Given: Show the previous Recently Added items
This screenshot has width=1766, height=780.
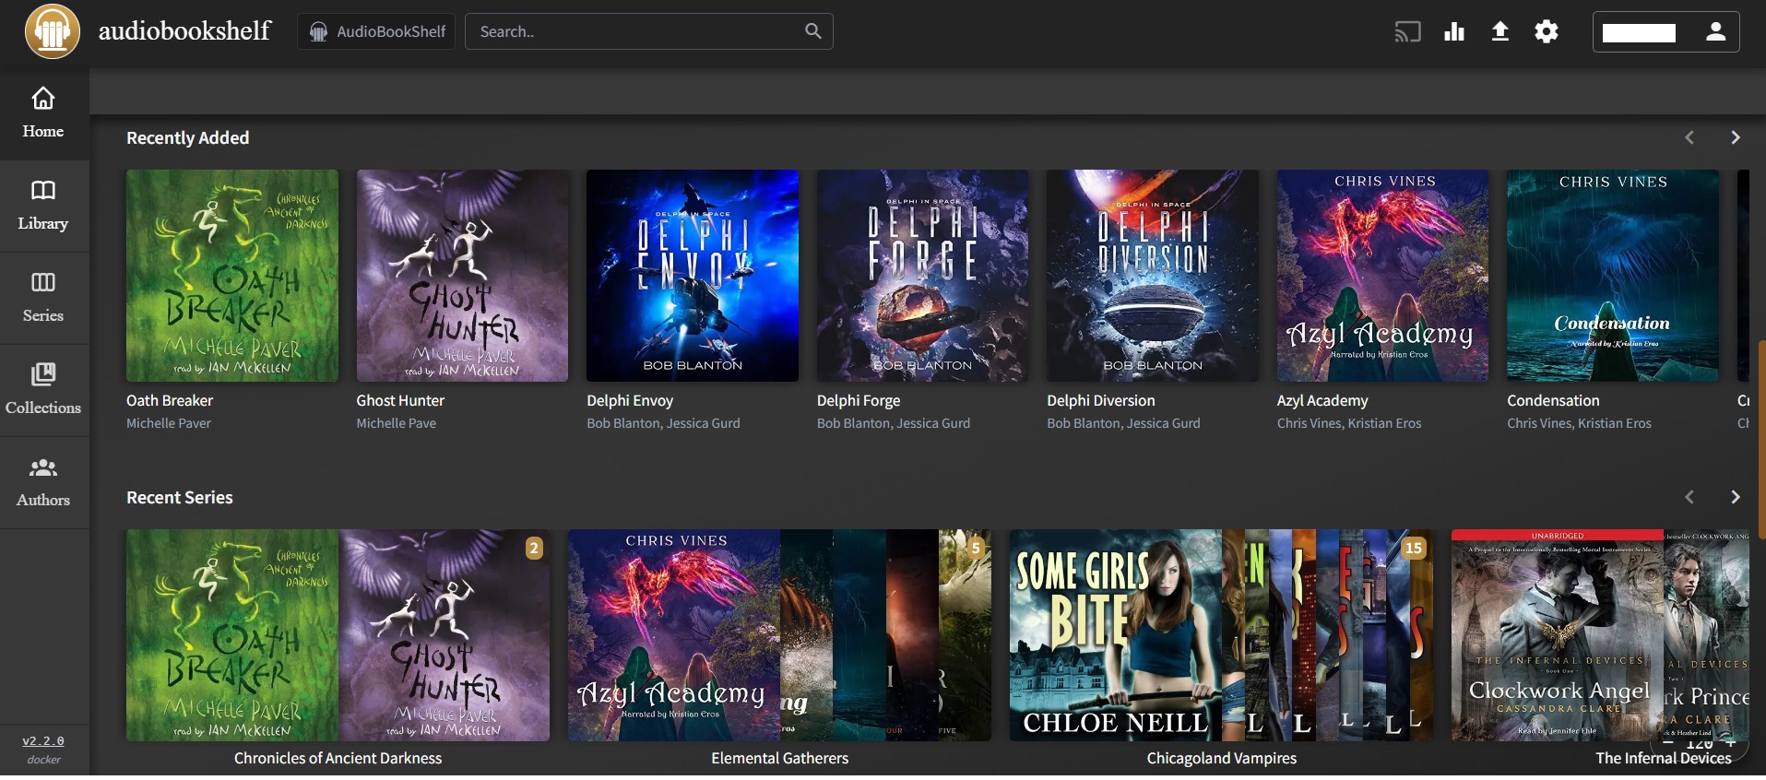Looking at the screenshot, I should 1689,137.
